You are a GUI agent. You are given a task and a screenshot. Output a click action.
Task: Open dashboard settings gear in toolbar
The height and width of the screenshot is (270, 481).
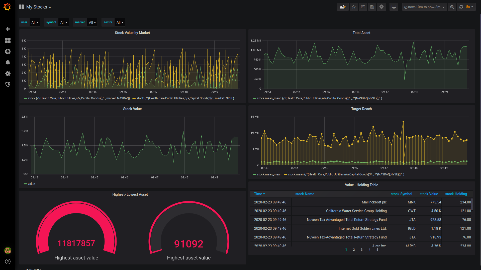pyautogui.click(x=381, y=7)
